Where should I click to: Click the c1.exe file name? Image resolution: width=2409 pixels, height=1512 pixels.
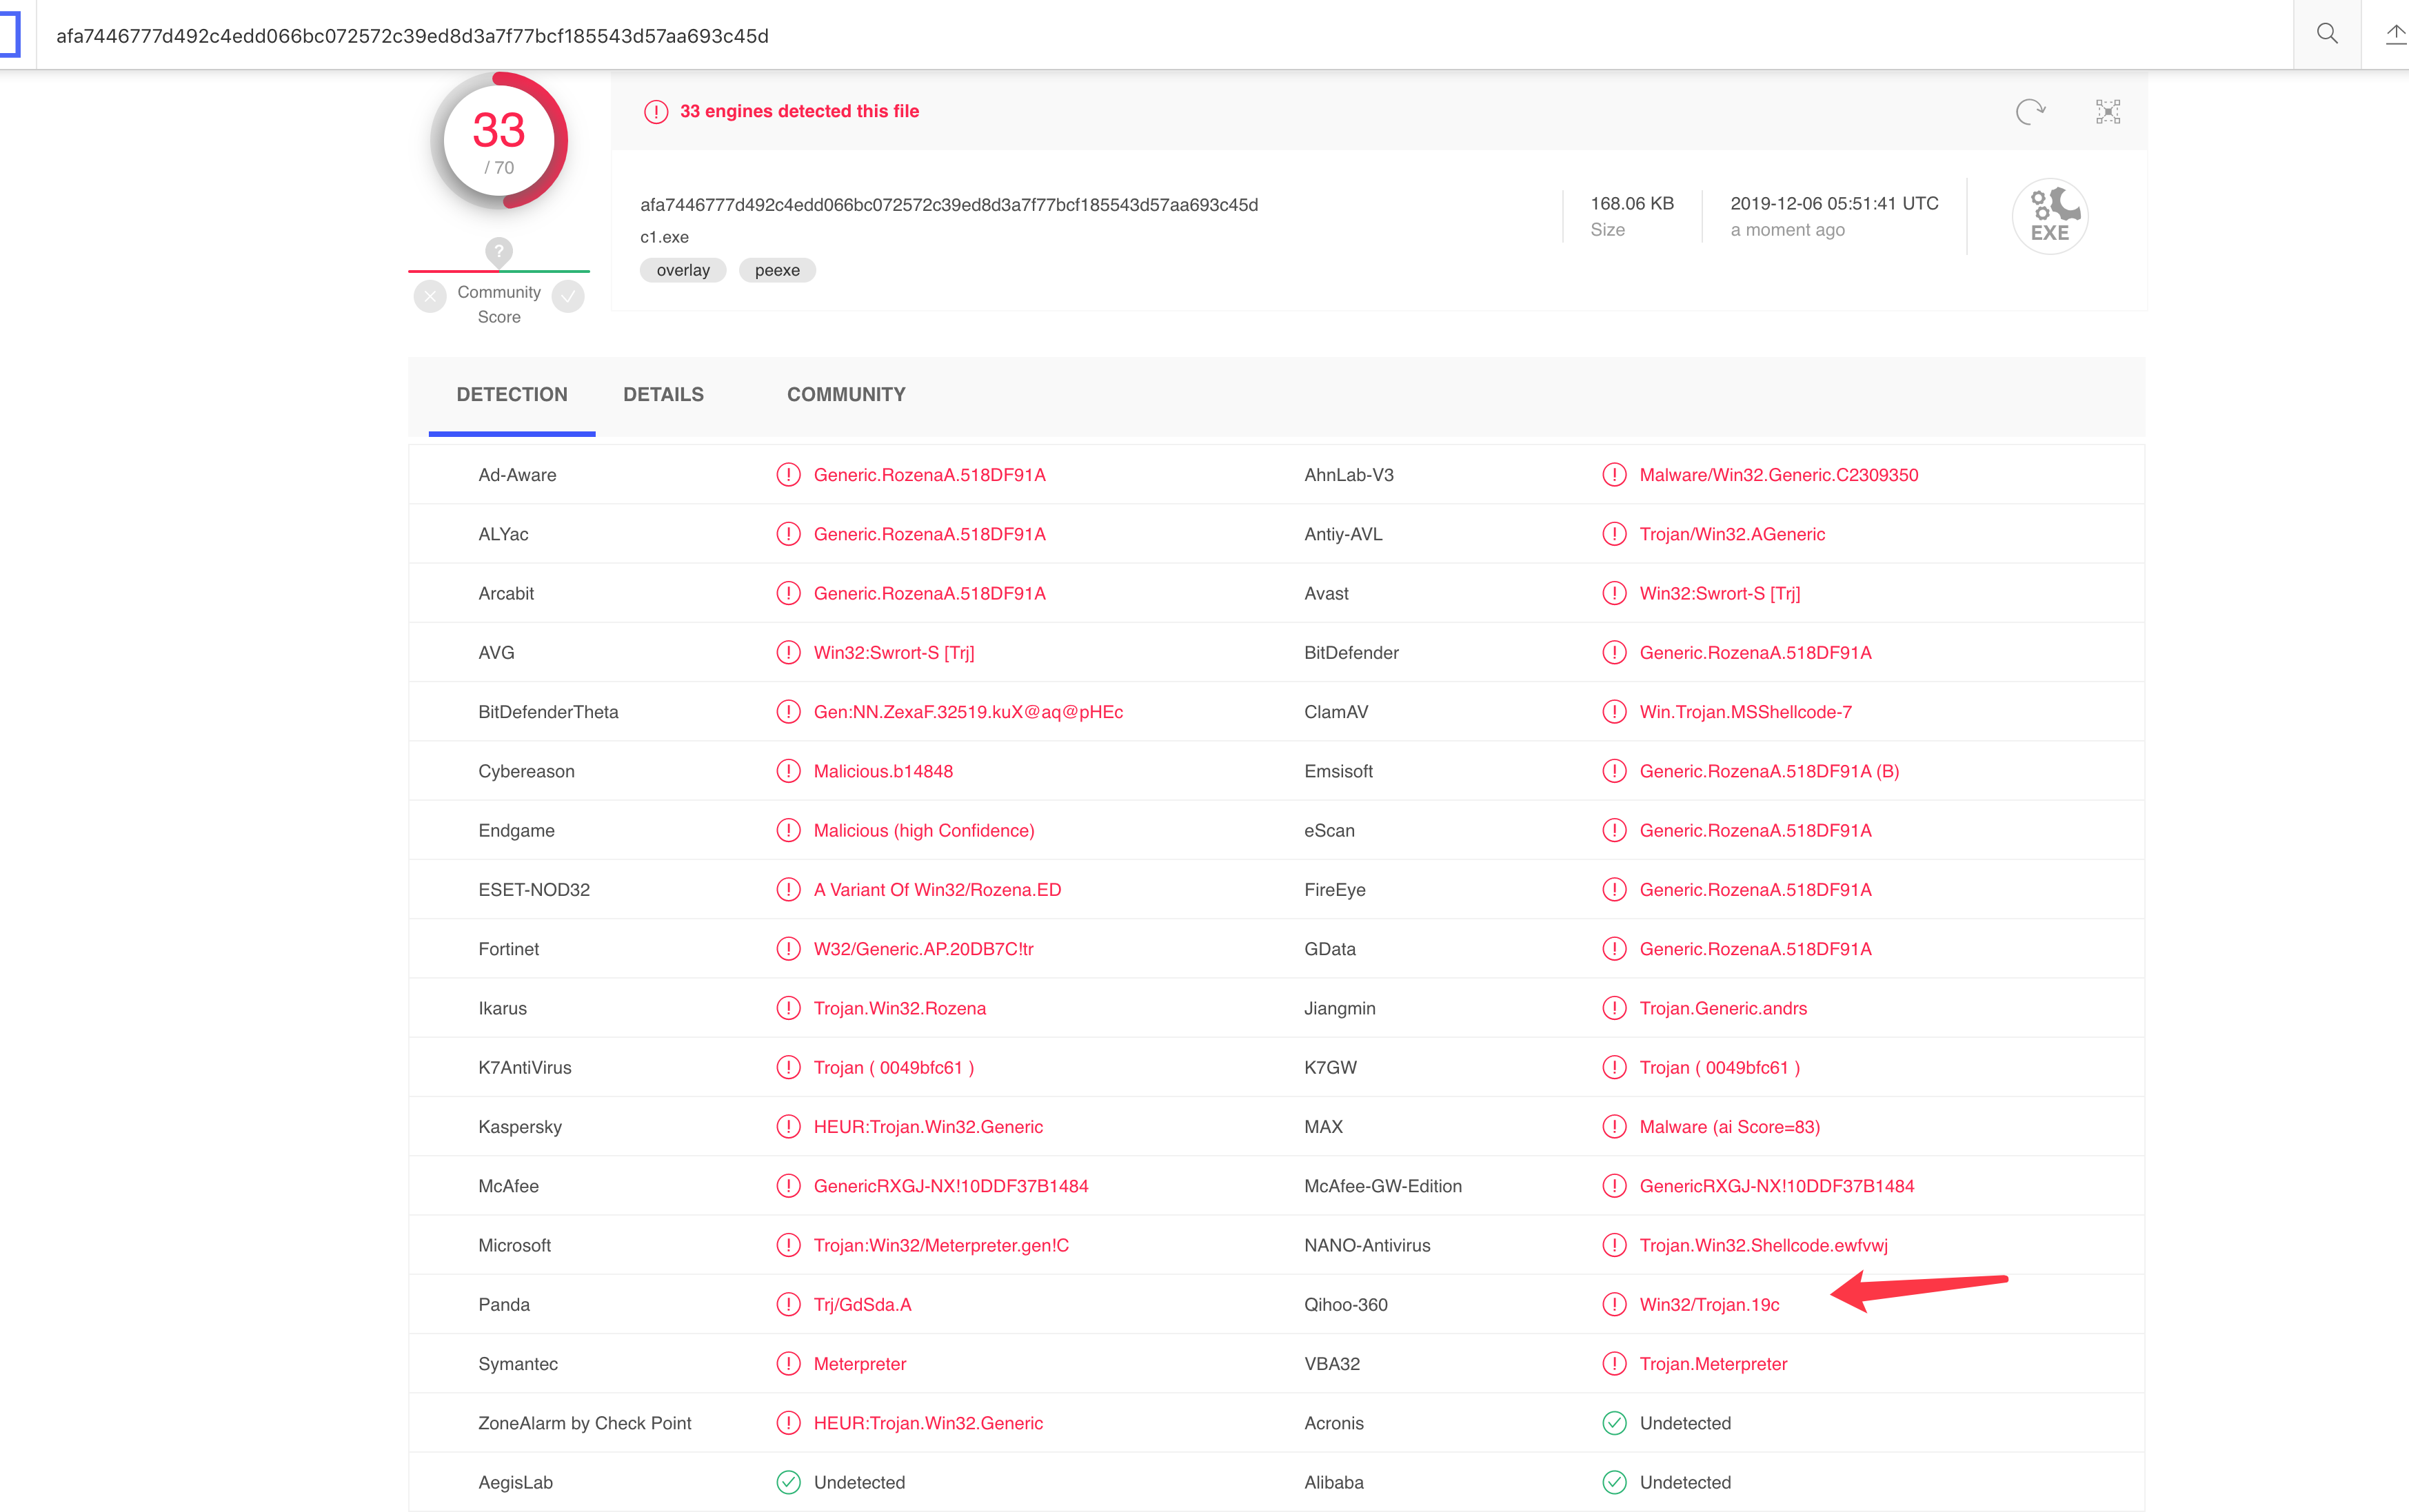(664, 237)
